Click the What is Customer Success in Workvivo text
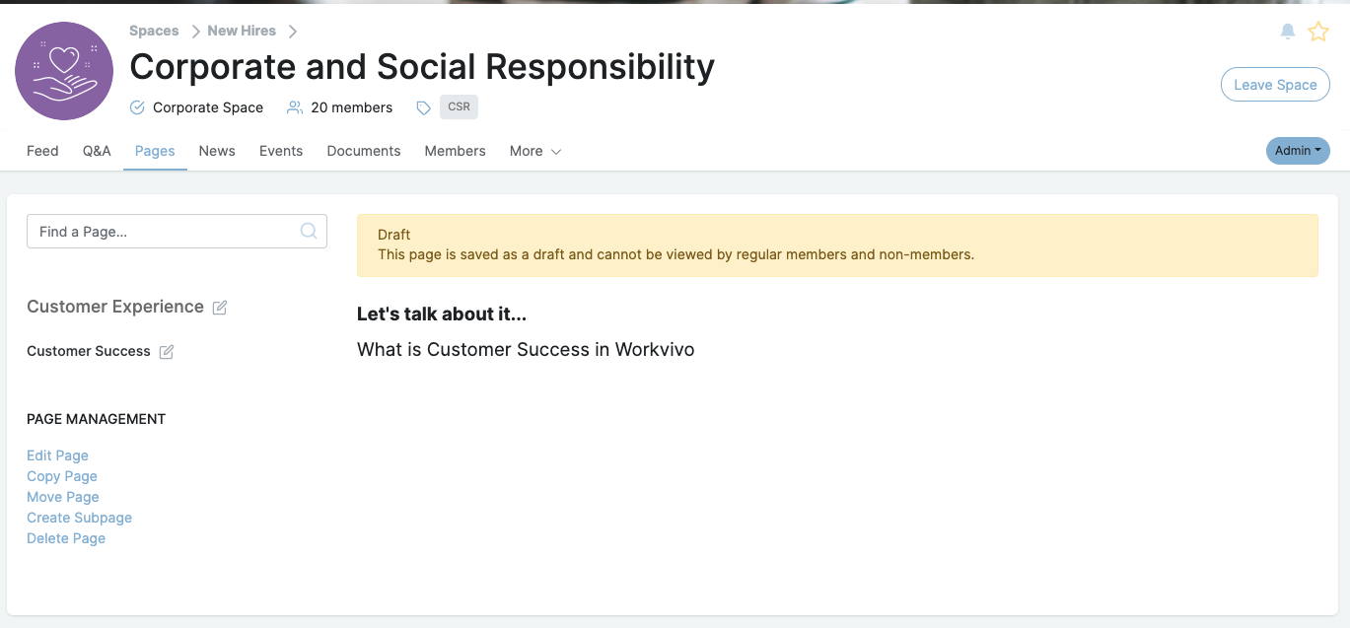The height and width of the screenshot is (628, 1350). coord(526,350)
